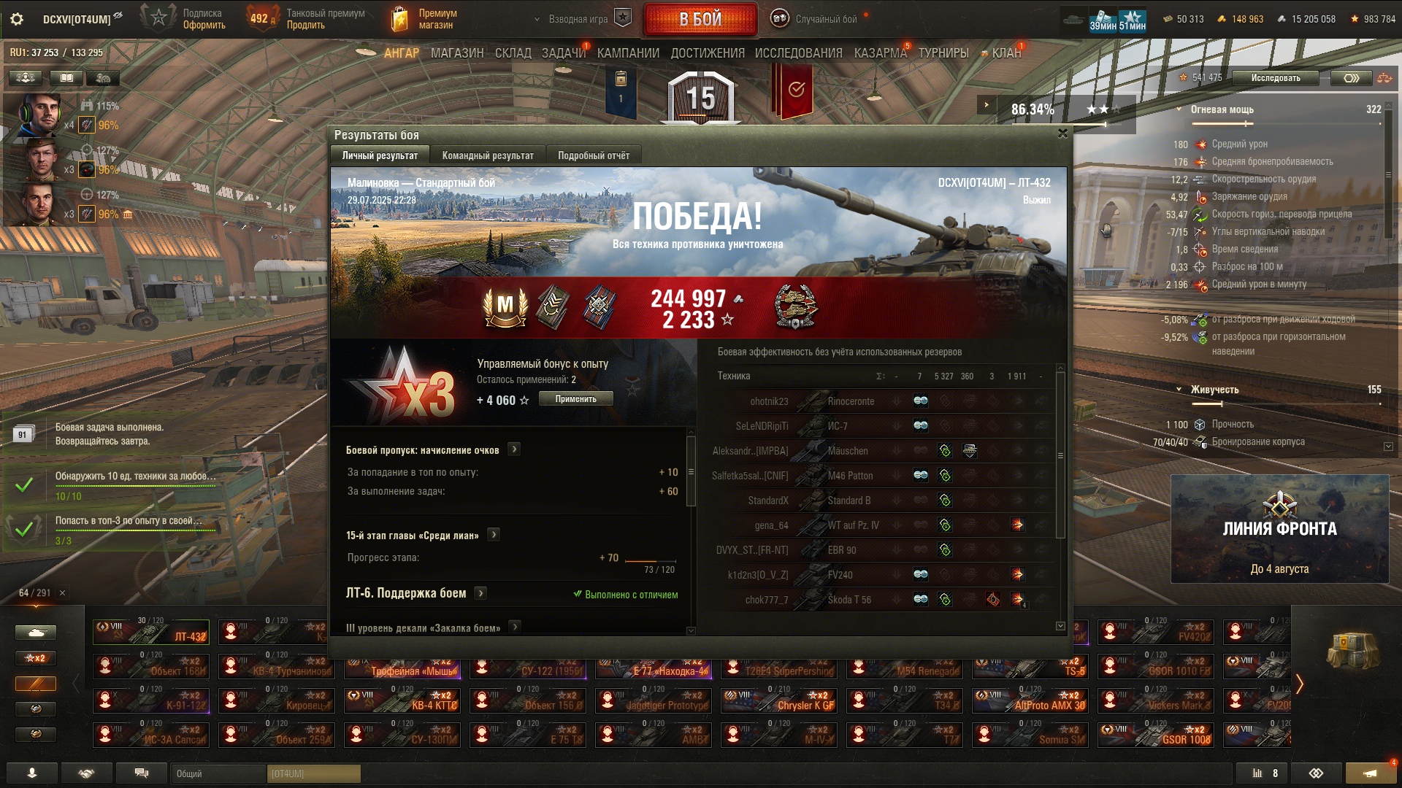Click the В БОЙ battle button
Screen dimensions: 1402x788
point(700,19)
